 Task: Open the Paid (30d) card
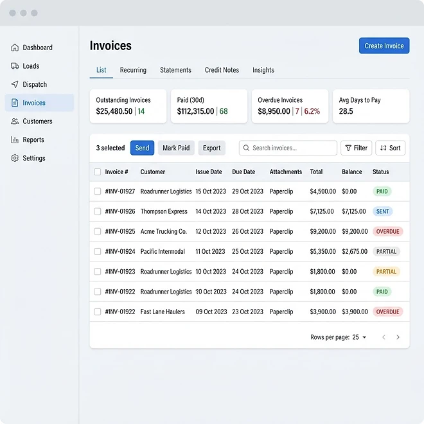pos(209,106)
